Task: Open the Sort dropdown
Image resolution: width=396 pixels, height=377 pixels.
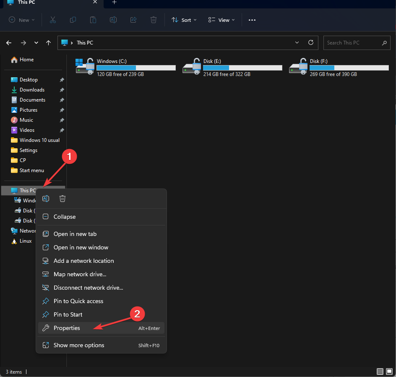Action: (x=184, y=20)
